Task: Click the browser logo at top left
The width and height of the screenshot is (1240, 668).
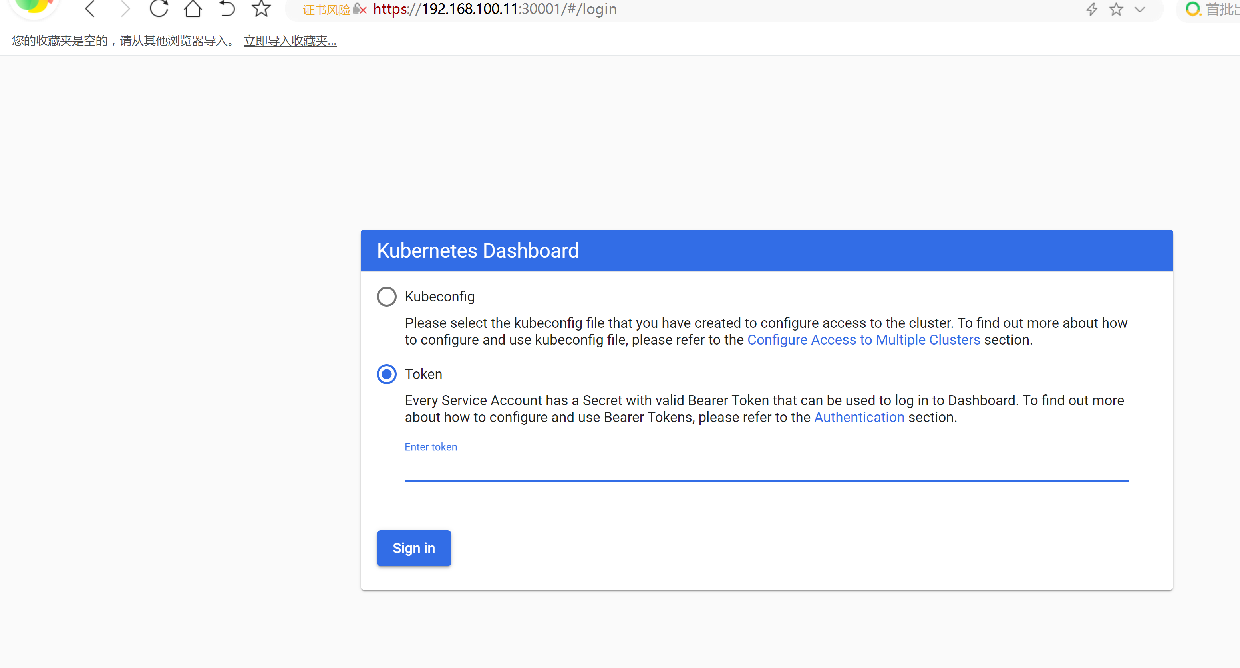Action: [x=34, y=7]
